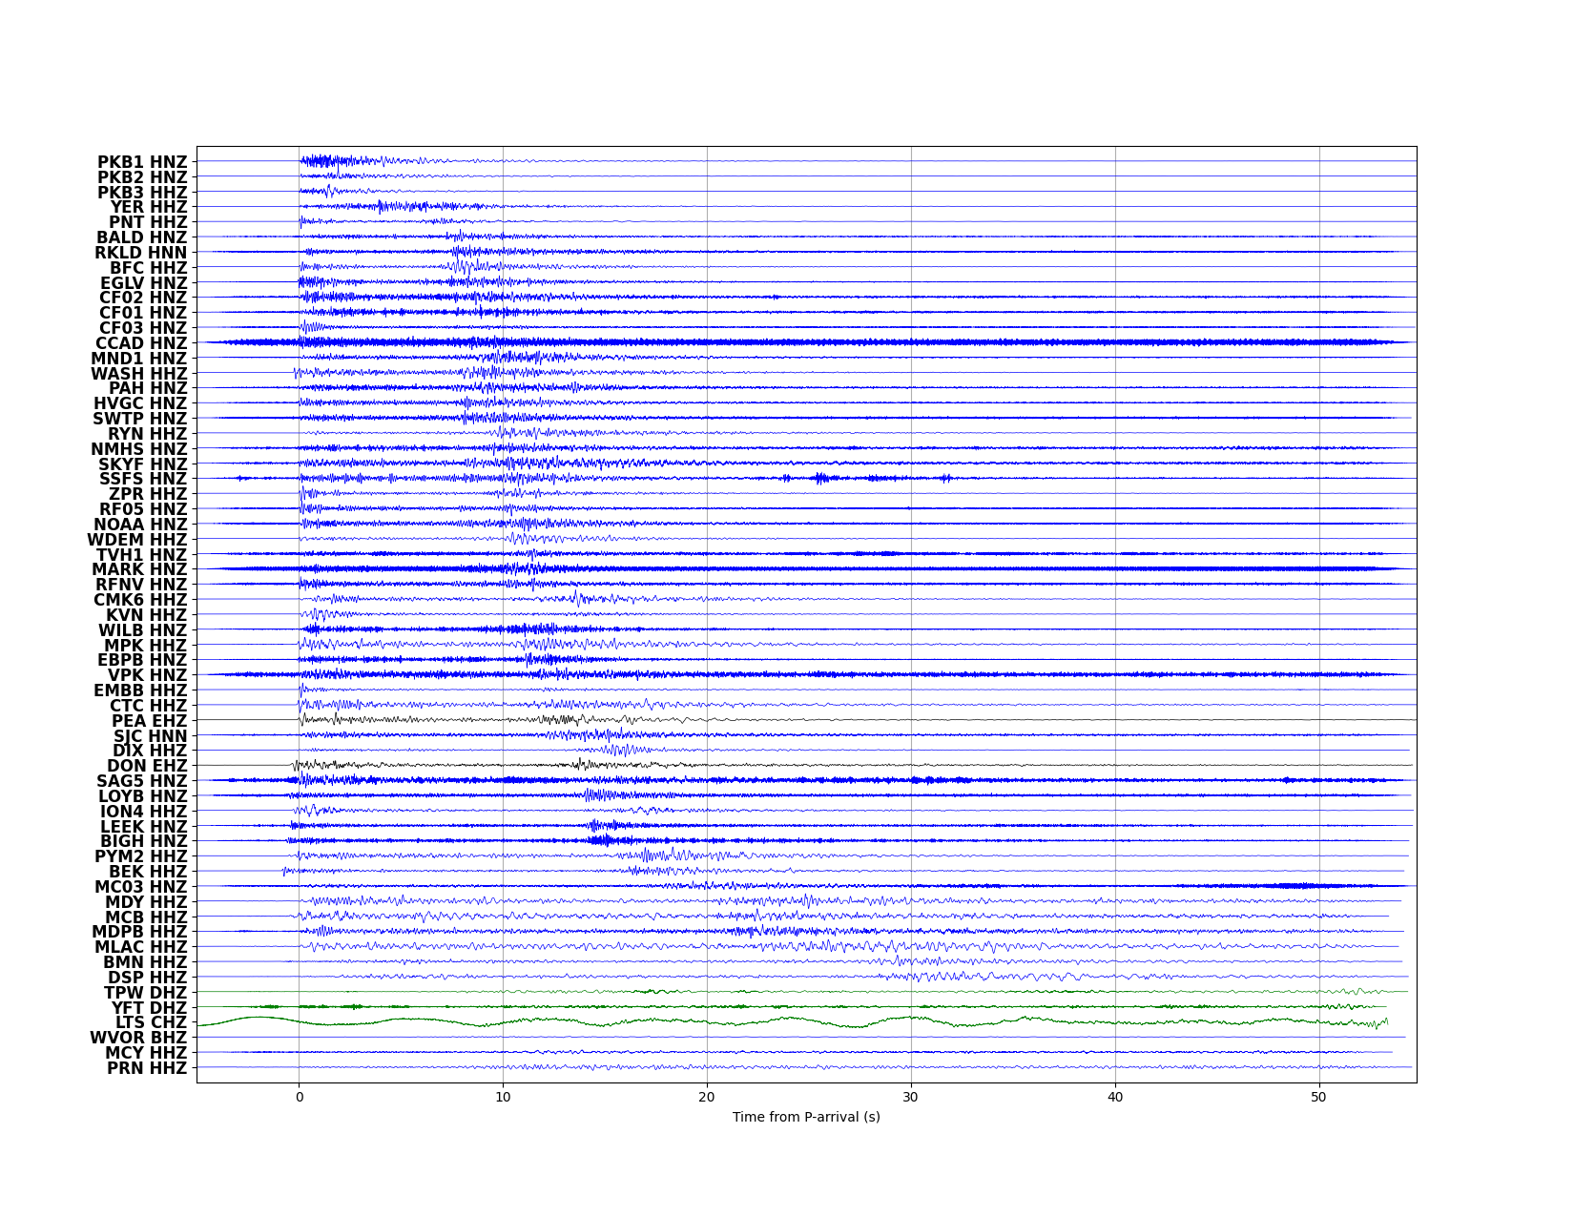Select the PKB1 HNZ station label

click(x=141, y=162)
